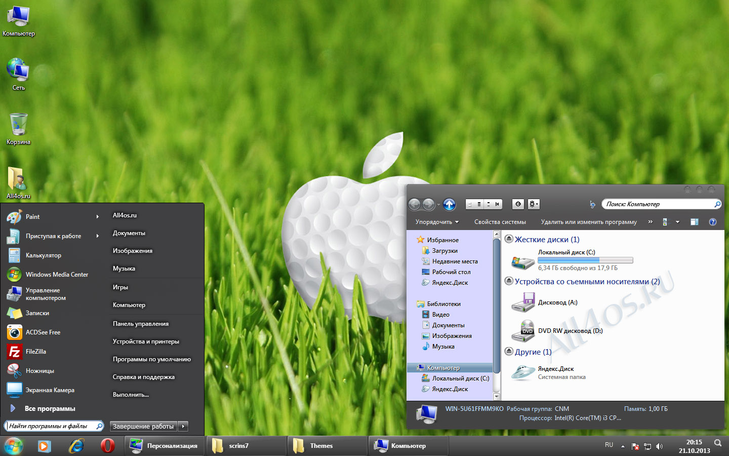Show hidden tray icons arrow
Image resolution: width=729 pixels, height=456 pixels.
[x=623, y=446]
